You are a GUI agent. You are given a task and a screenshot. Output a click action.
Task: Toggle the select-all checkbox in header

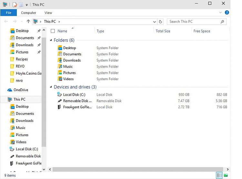point(53,31)
